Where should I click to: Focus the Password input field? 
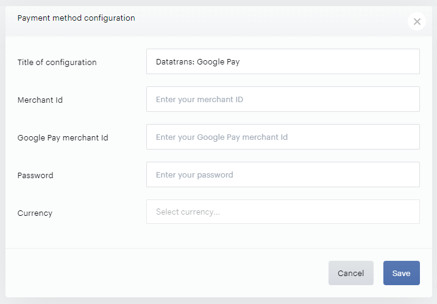pos(283,174)
